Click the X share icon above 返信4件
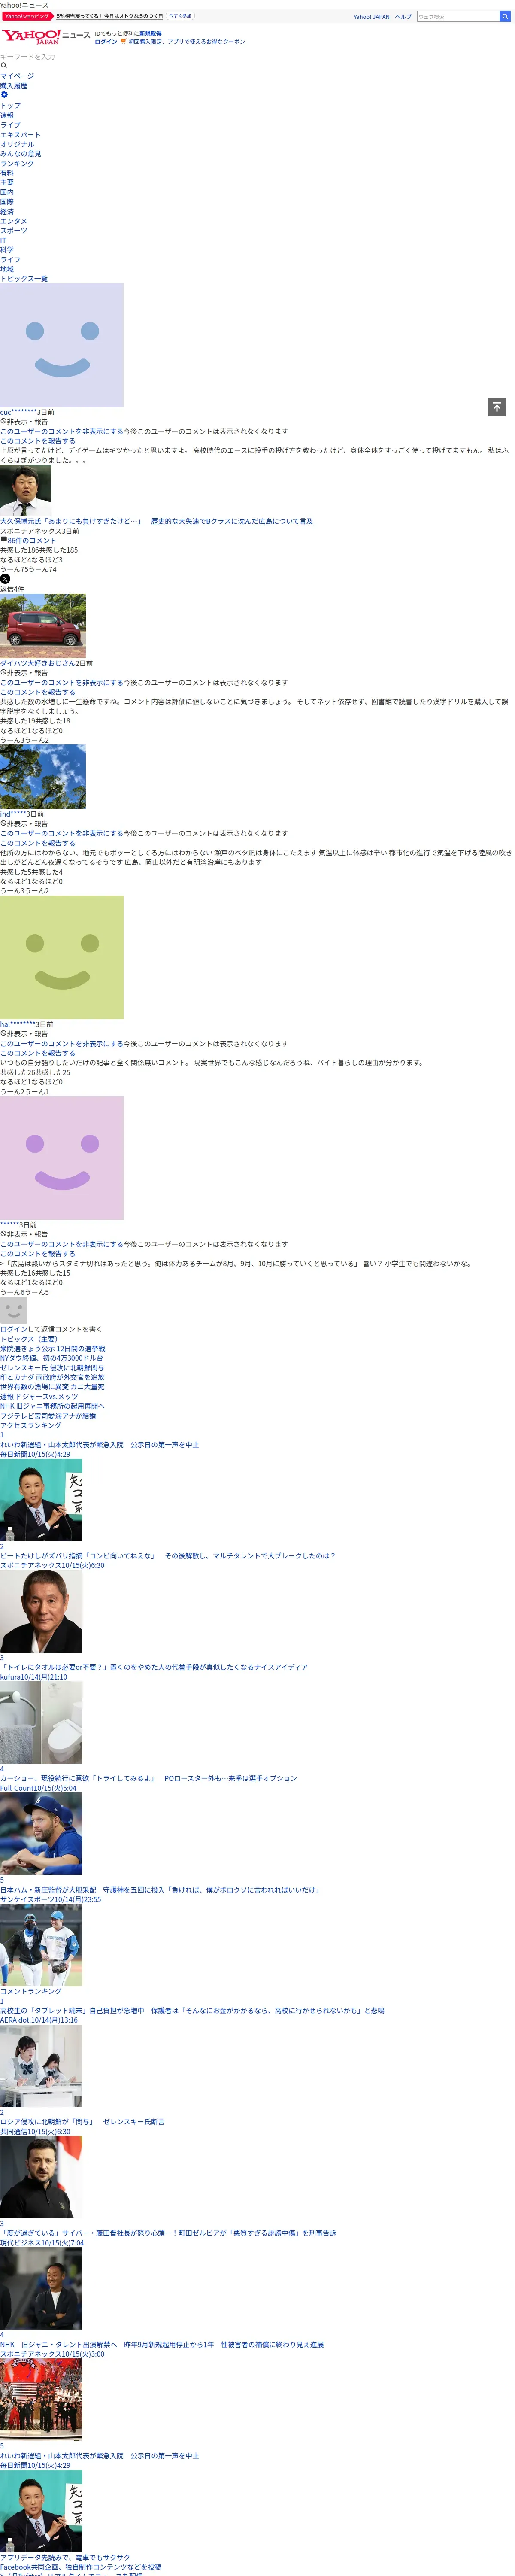Screen dimensions: 515x2576 5,579
